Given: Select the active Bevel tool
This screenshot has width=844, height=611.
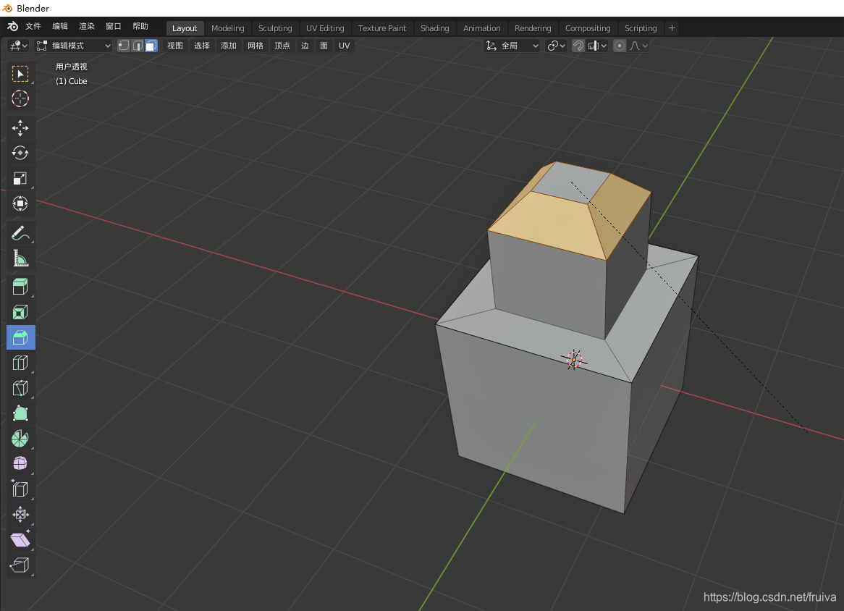Looking at the screenshot, I should pyautogui.click(x=20, y=337).
